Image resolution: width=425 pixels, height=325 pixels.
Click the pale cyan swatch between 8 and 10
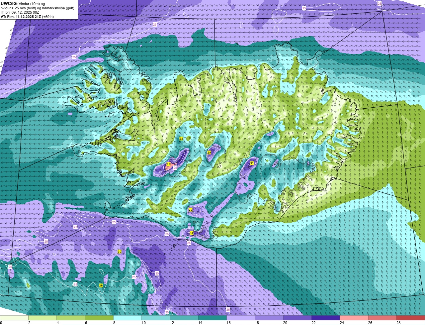pyautogui.click(x=127, y=318)
